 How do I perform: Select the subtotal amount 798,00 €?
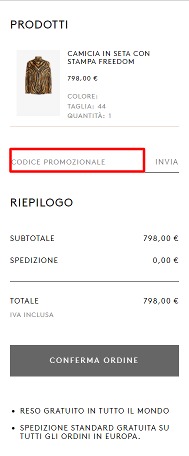point(161,238)
